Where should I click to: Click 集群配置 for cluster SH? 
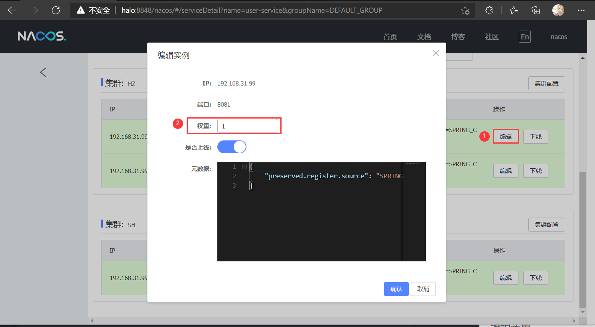click(x=547, y=225)
